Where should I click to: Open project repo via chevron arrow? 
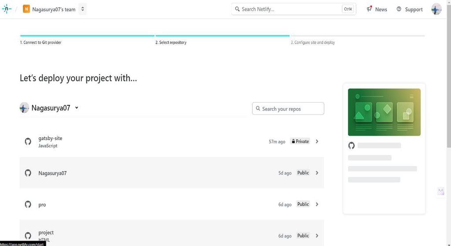tap(317, 235)
